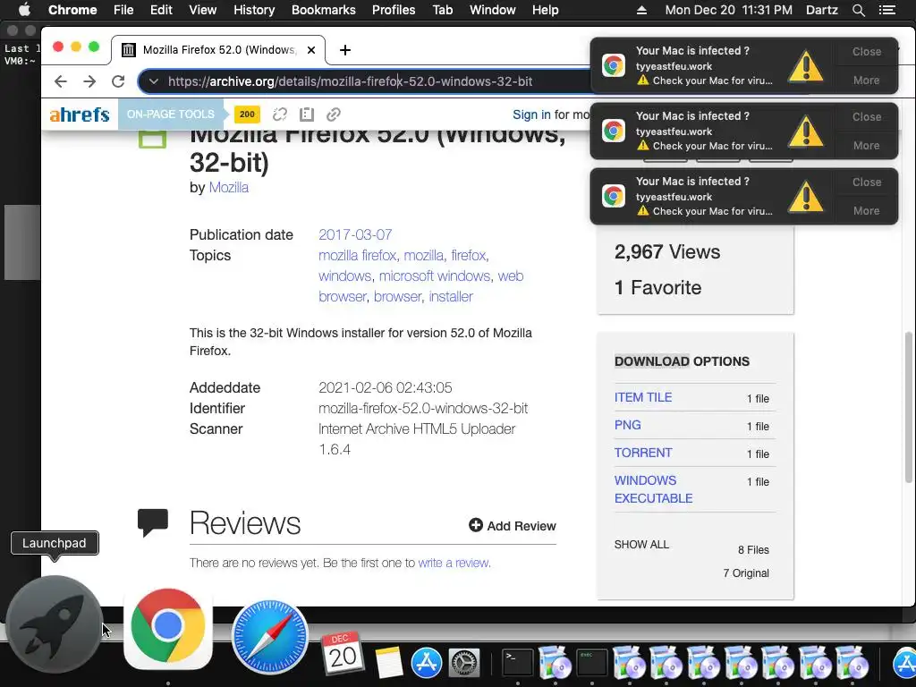The height and width of the screenshot is (687, 916).
Task: Click the Dartz user name in menu bar
Action: 821,10
